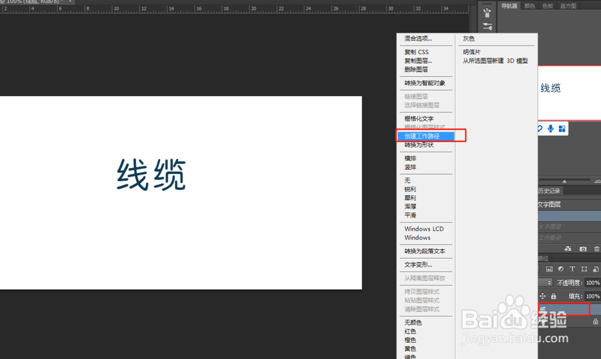
Task: Pick 黄色 label color
Action: pos(410,349)
